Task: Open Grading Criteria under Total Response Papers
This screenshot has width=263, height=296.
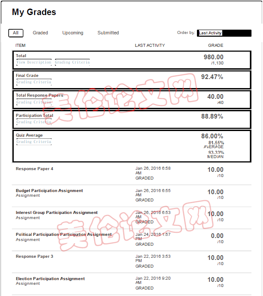Action: [x=34, y=102]
